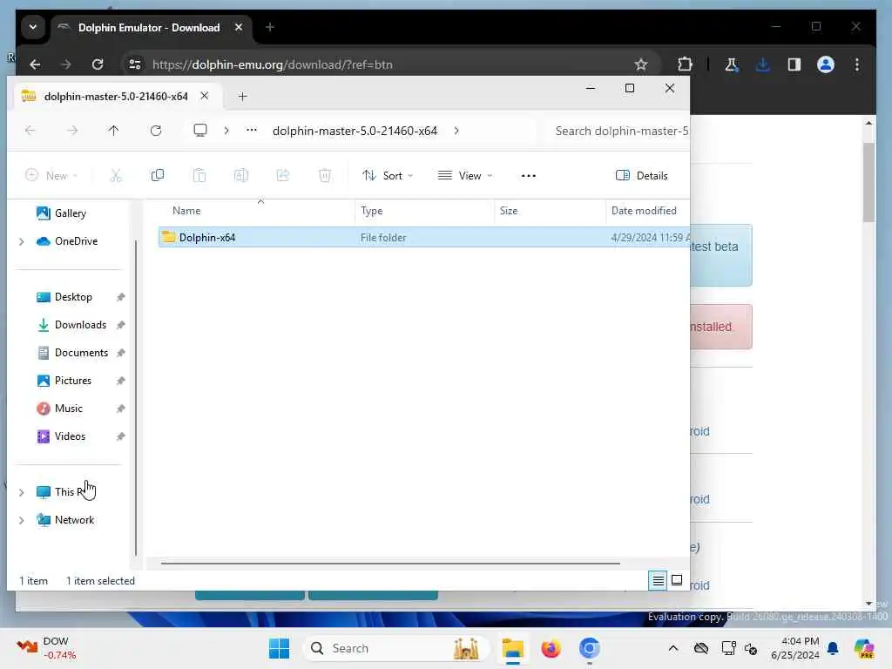Close the Dolphin Emulator Chrome tab

point(239,27)
